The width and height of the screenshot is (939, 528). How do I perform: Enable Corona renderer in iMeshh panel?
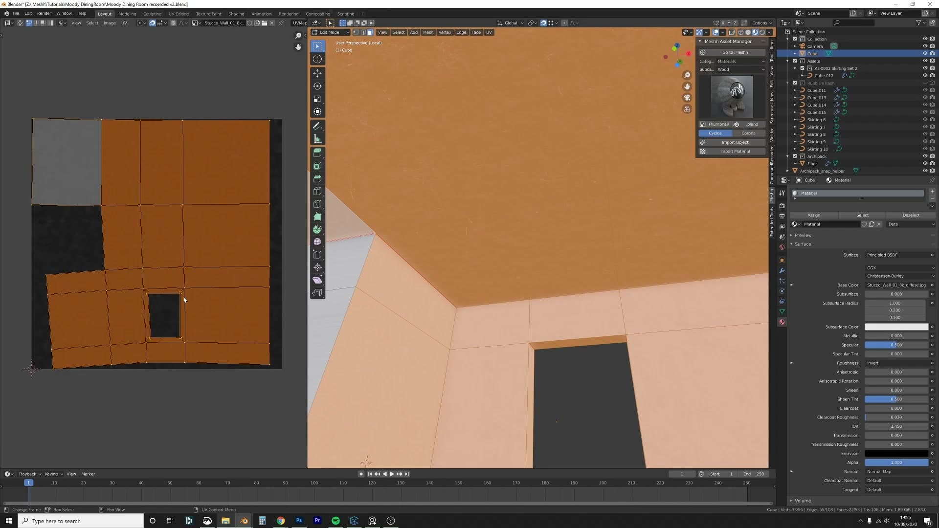pyautogui.click(x=748, y=133)
